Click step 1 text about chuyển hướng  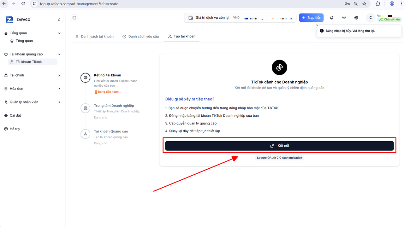click(222, 108)
